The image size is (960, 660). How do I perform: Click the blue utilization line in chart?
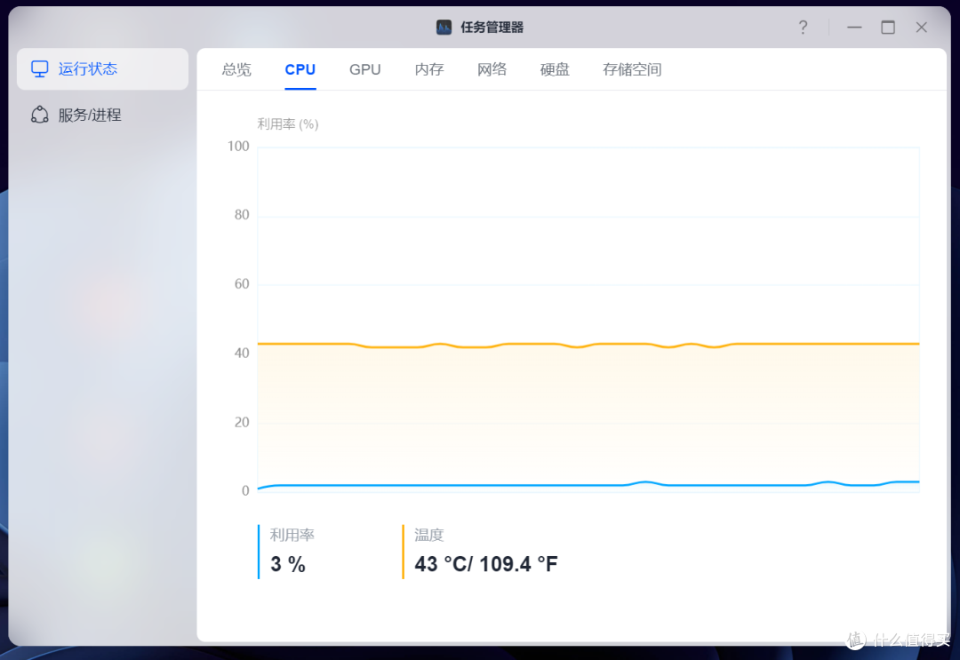tap(588, 485)
